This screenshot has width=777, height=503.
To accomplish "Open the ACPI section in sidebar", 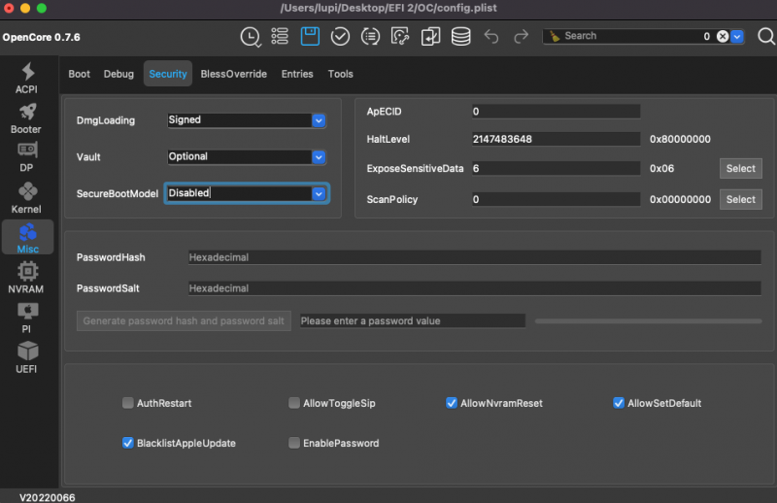I will click(27, 78).
